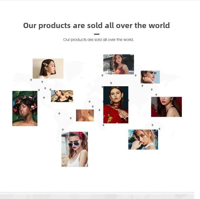Select the map pin right of rust tank top photo
The height and width of the screenshot is (199, 200).
136,75
